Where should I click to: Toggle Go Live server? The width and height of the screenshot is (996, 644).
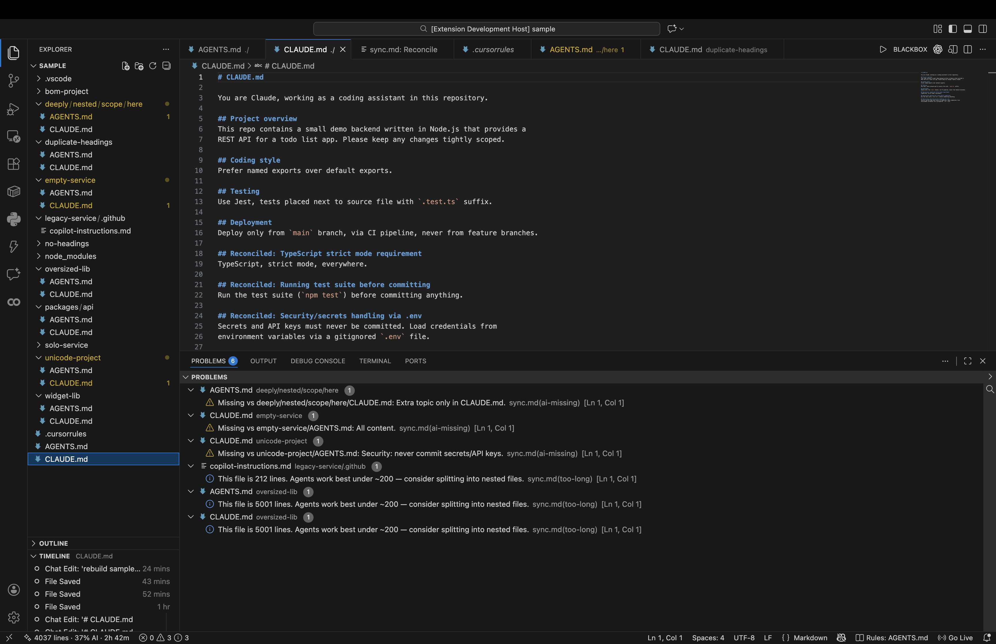tap(955, 638)
